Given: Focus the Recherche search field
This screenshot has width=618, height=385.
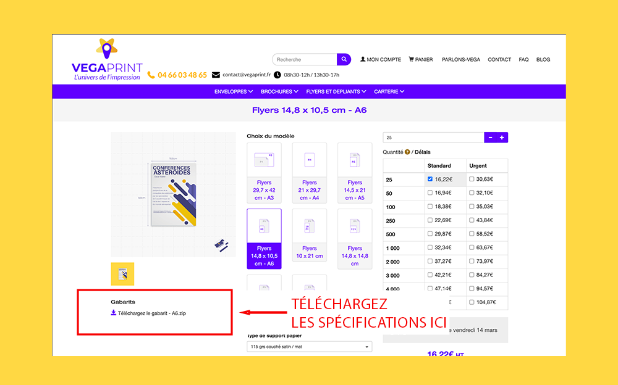Looking at the screenshot, I should (x=305, y=59).
